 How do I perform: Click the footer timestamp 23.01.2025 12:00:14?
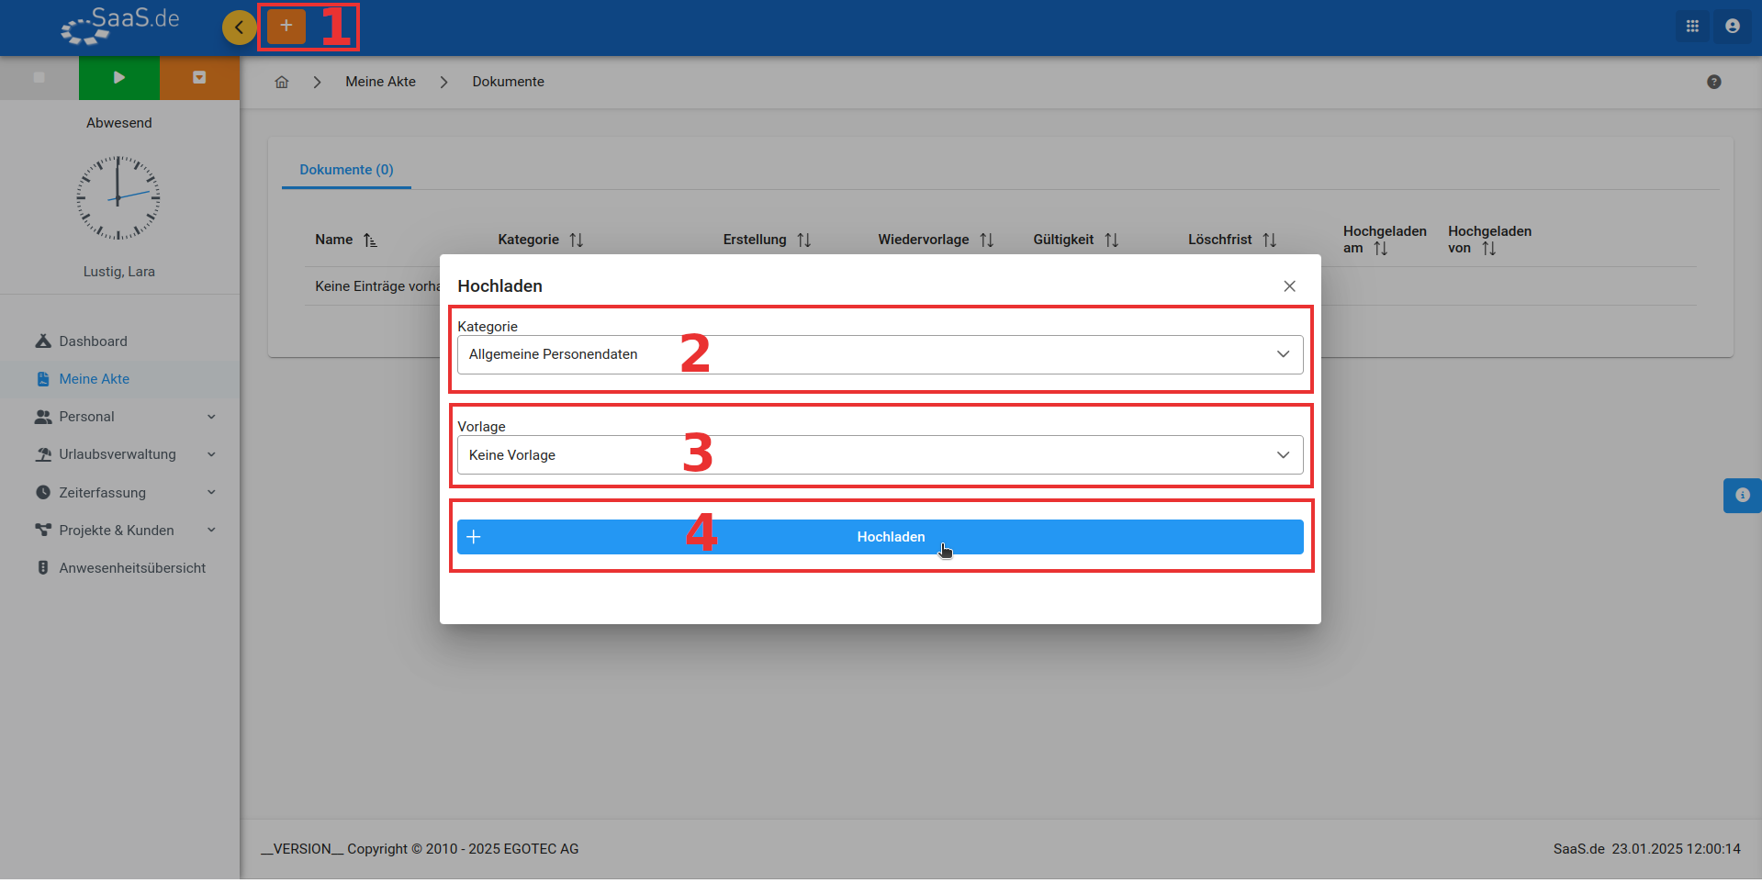[x=1676, y=849]
